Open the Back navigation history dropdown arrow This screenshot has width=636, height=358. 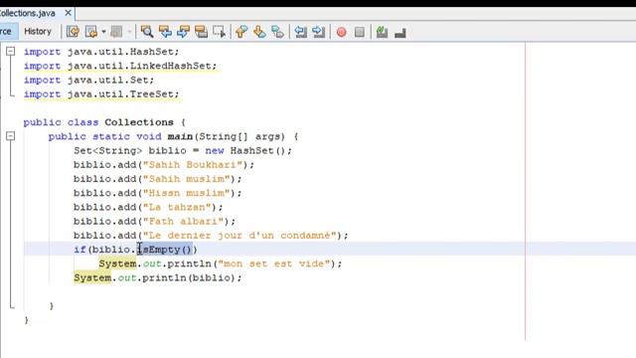tap(103, 32)
